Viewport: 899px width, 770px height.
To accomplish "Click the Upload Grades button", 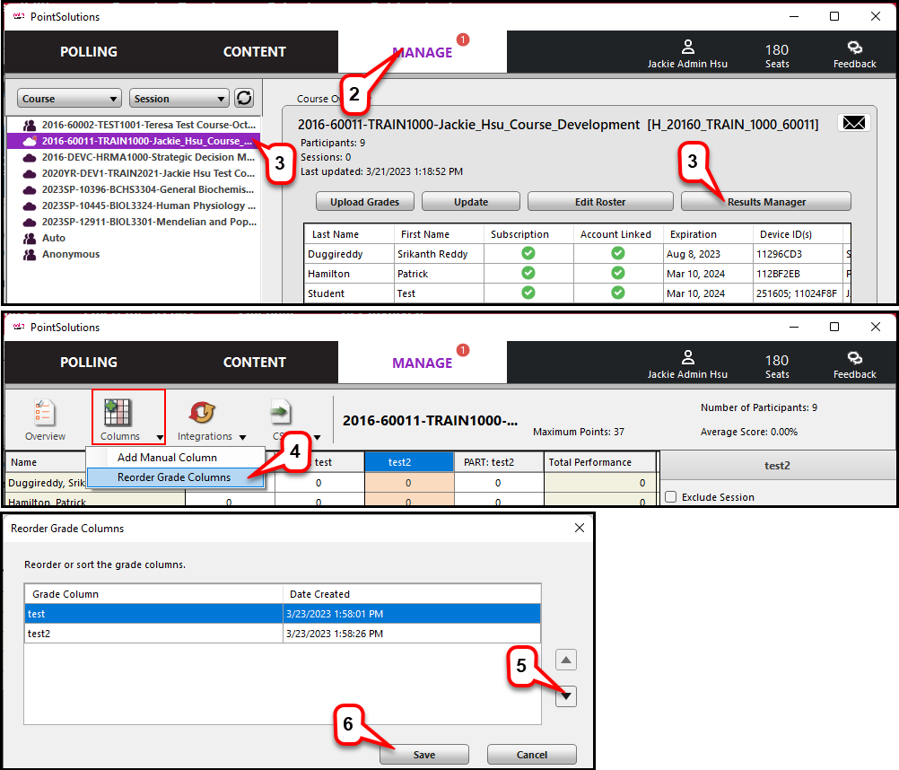I will 364,202.
